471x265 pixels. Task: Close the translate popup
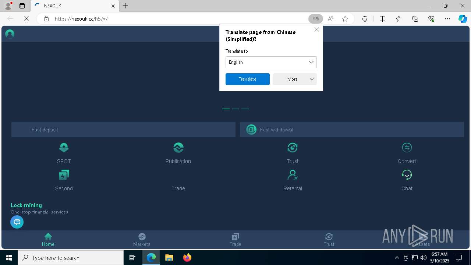click(317, 29)
